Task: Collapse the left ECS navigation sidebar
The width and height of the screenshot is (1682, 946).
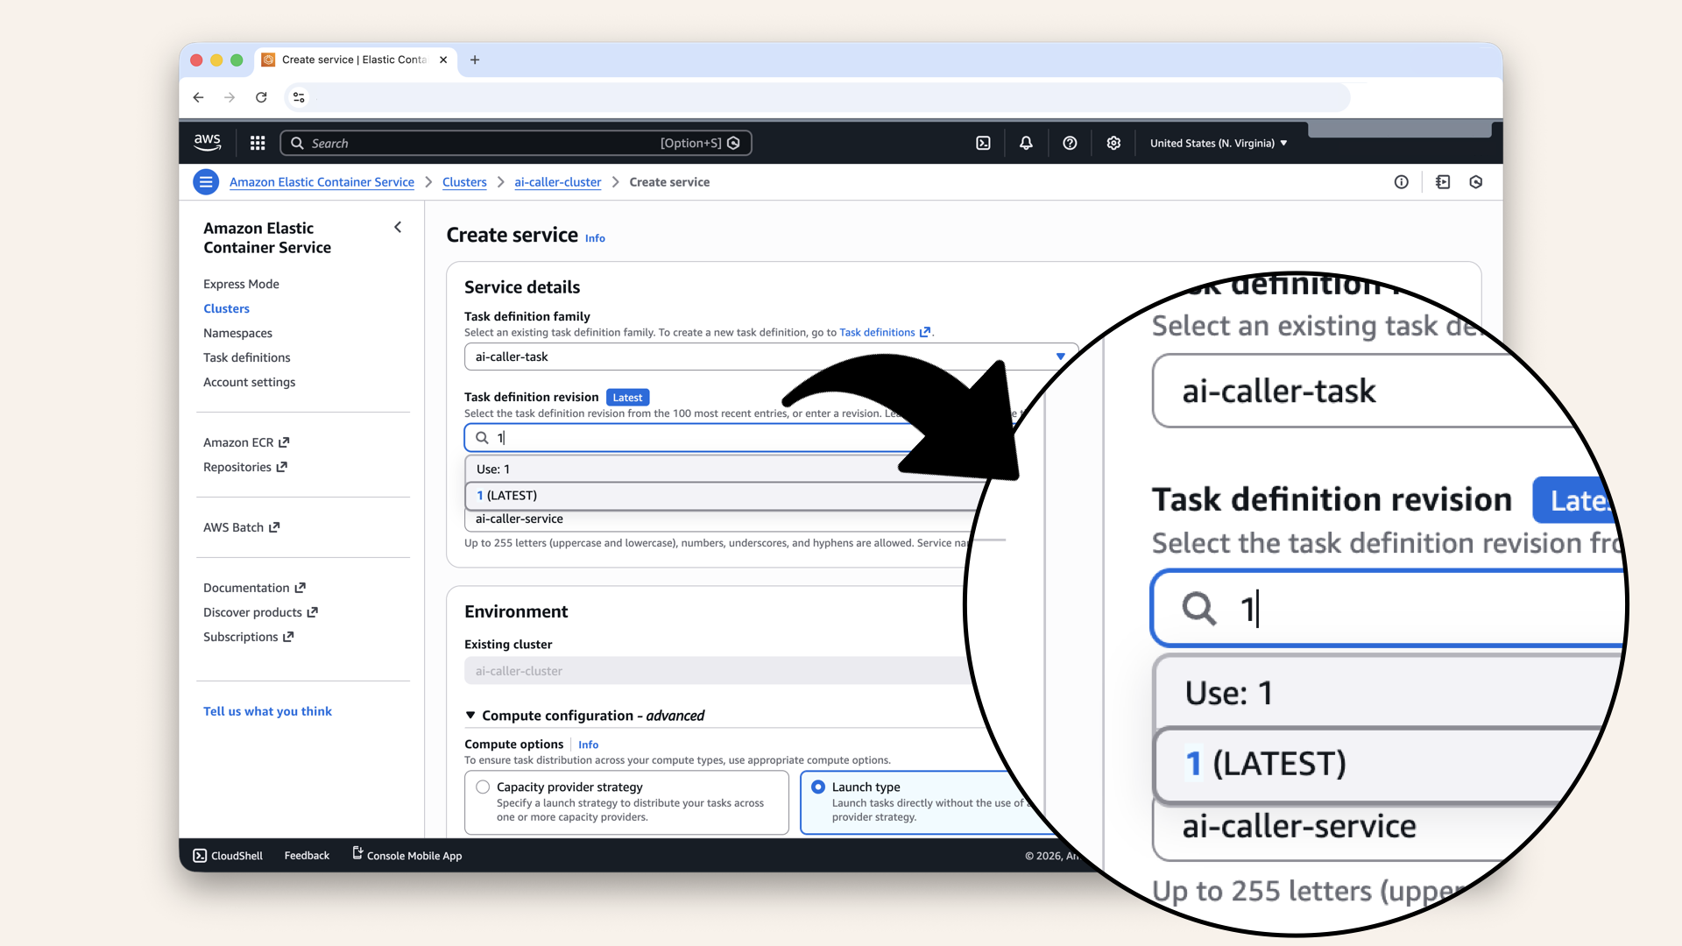Action: point(398,227)
